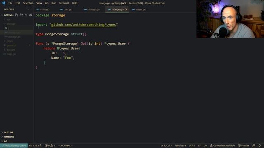Open the Terminal menu
264x148 pixels.
(64, 3)
